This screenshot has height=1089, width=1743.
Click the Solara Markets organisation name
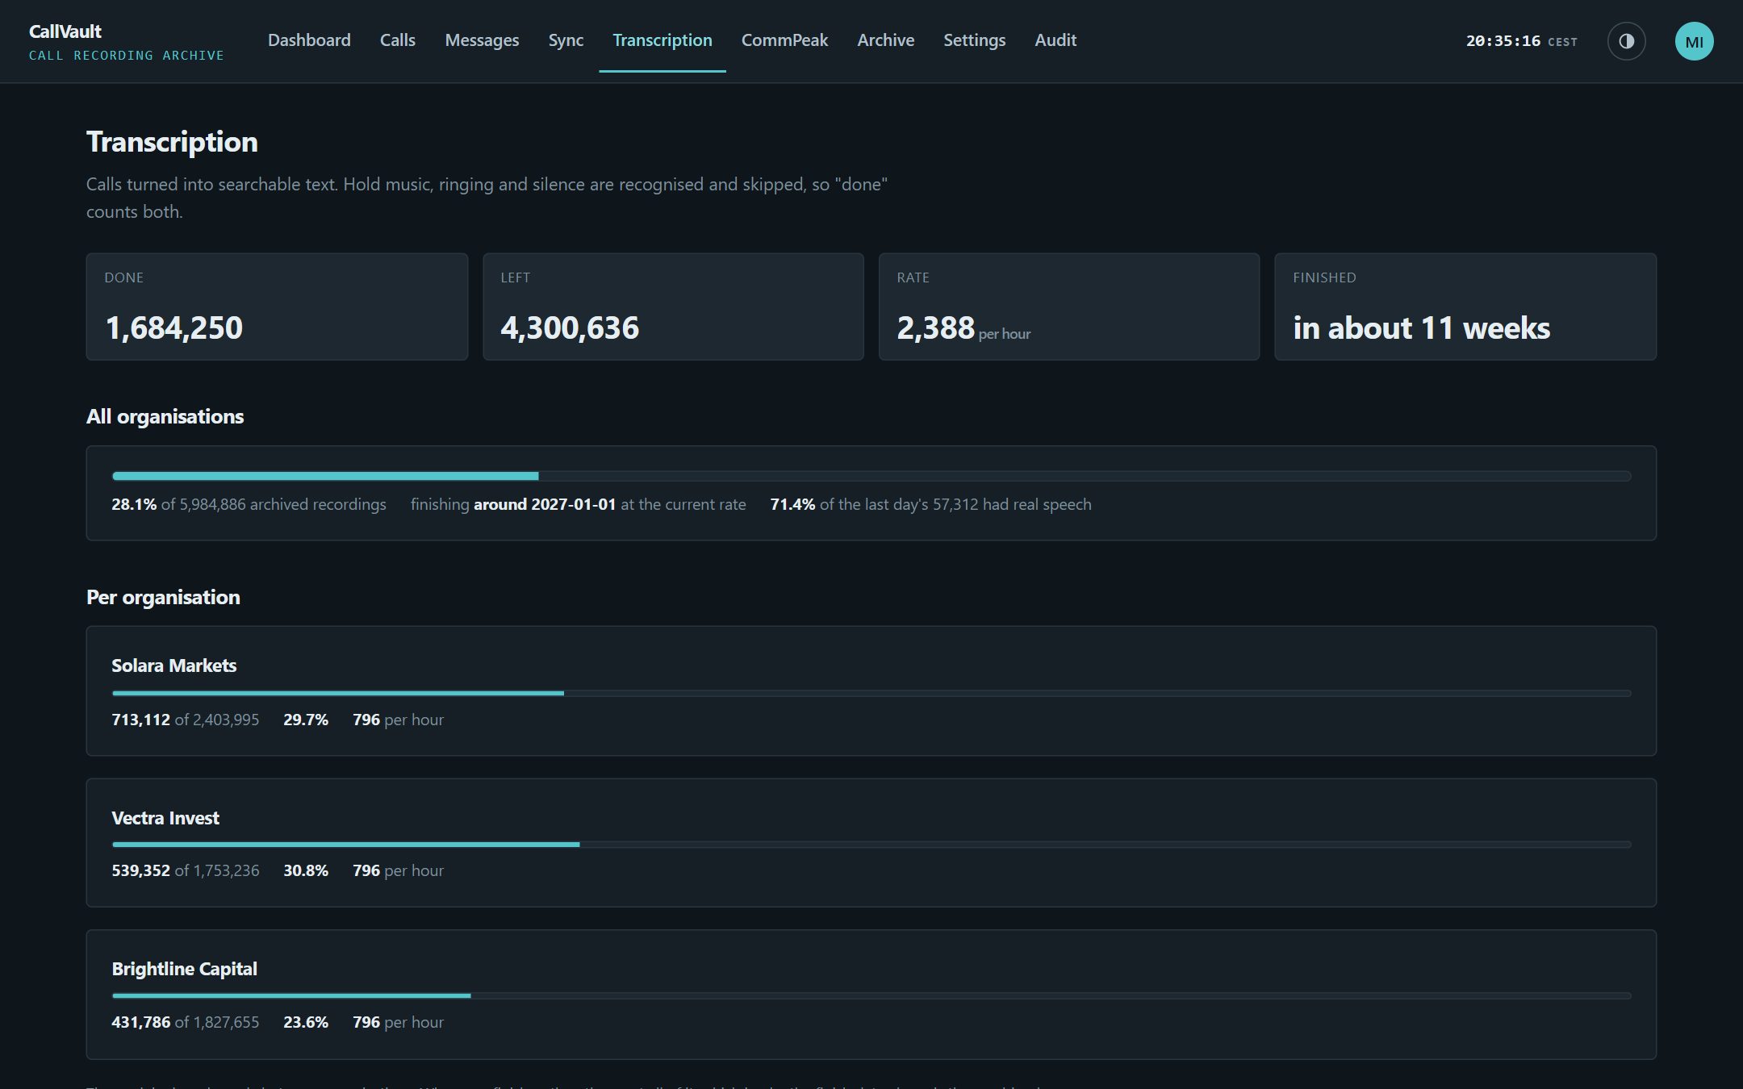(173, 665)
